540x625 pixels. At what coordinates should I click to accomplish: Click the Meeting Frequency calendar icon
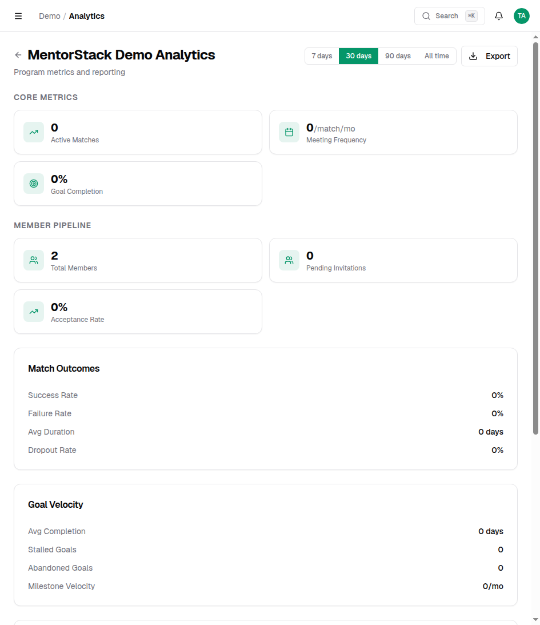(x=289, y=132)
